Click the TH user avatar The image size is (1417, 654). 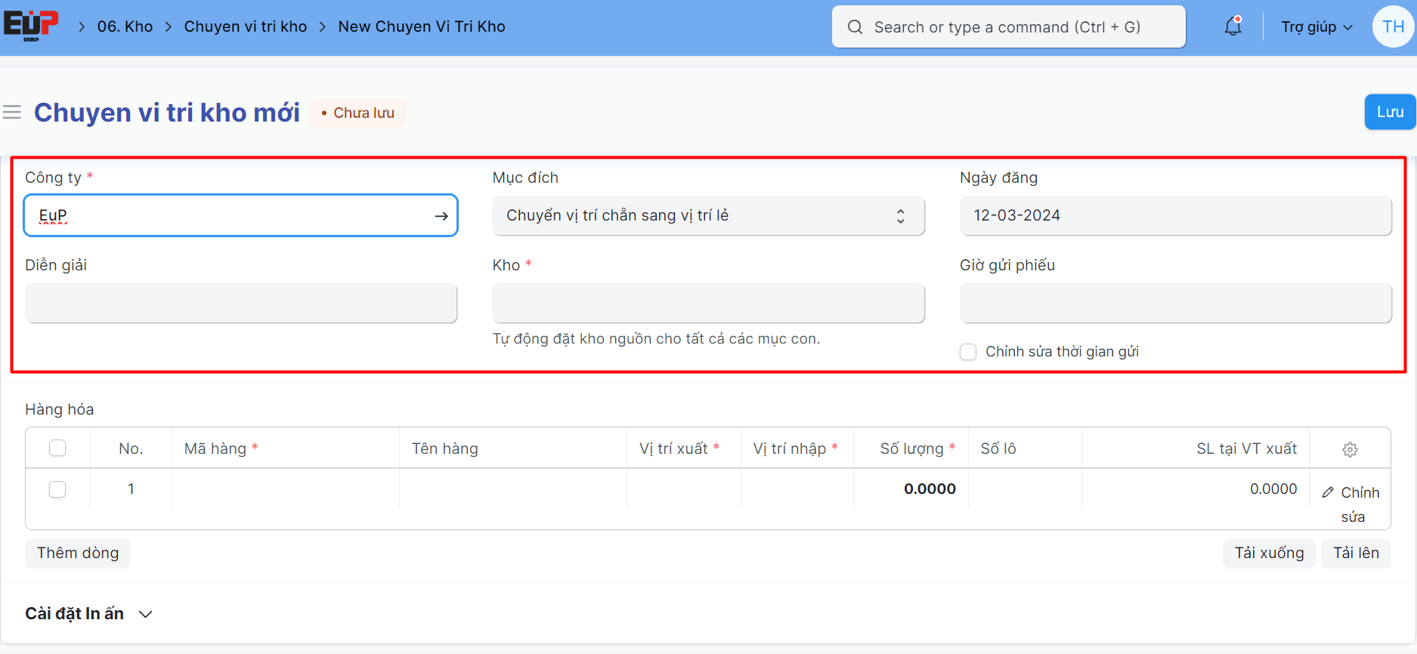tap(1393, 26)
